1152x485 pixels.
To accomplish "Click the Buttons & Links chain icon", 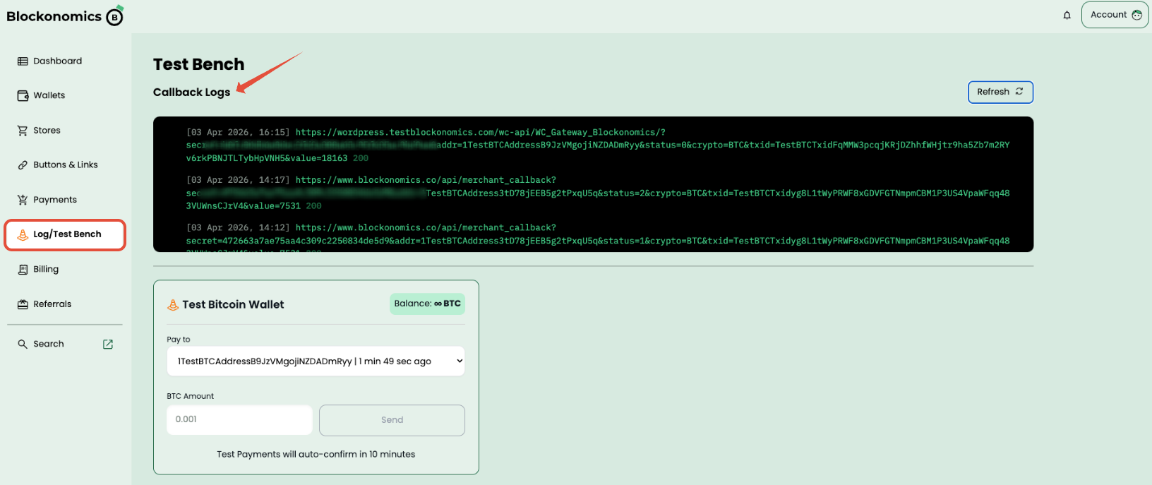I will (23, 165).
